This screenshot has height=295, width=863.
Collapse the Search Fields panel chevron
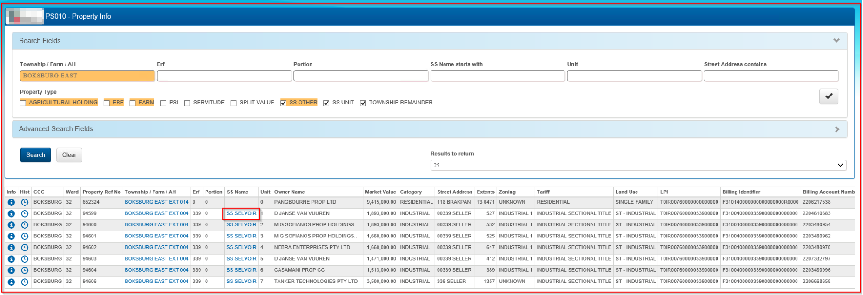(836, 41)
